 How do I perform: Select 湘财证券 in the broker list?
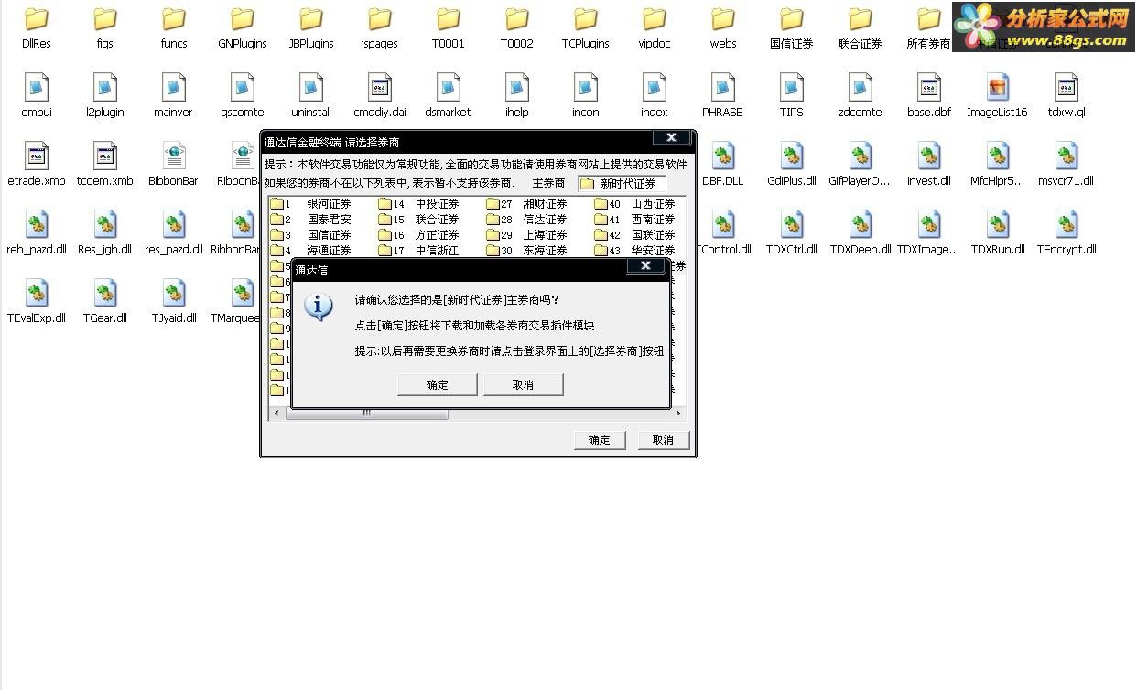tap(545, 204)
